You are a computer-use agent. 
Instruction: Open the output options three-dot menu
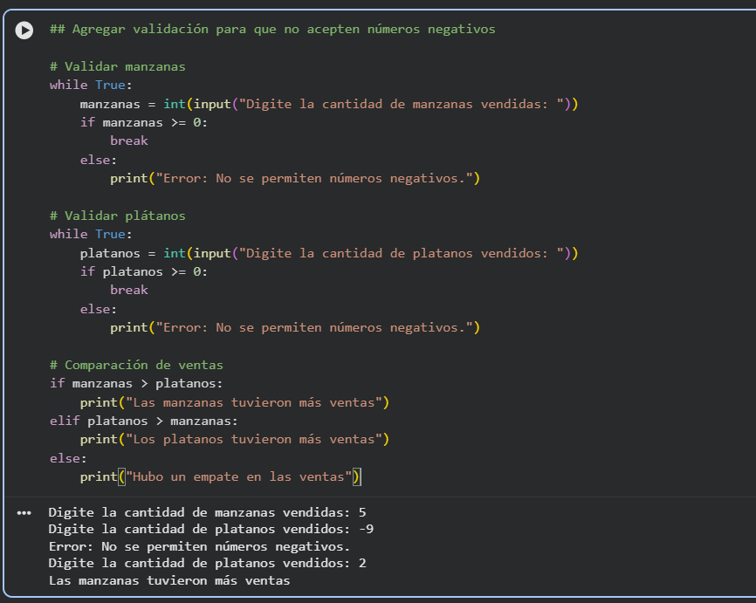[x=24, y=513]
